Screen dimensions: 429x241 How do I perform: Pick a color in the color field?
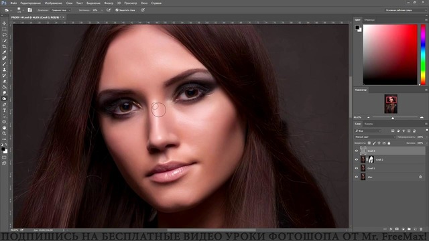click(x=390, y=55)
